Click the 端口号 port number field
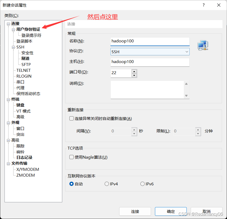Viewport: 227px width, 219px height. point(121,73)
